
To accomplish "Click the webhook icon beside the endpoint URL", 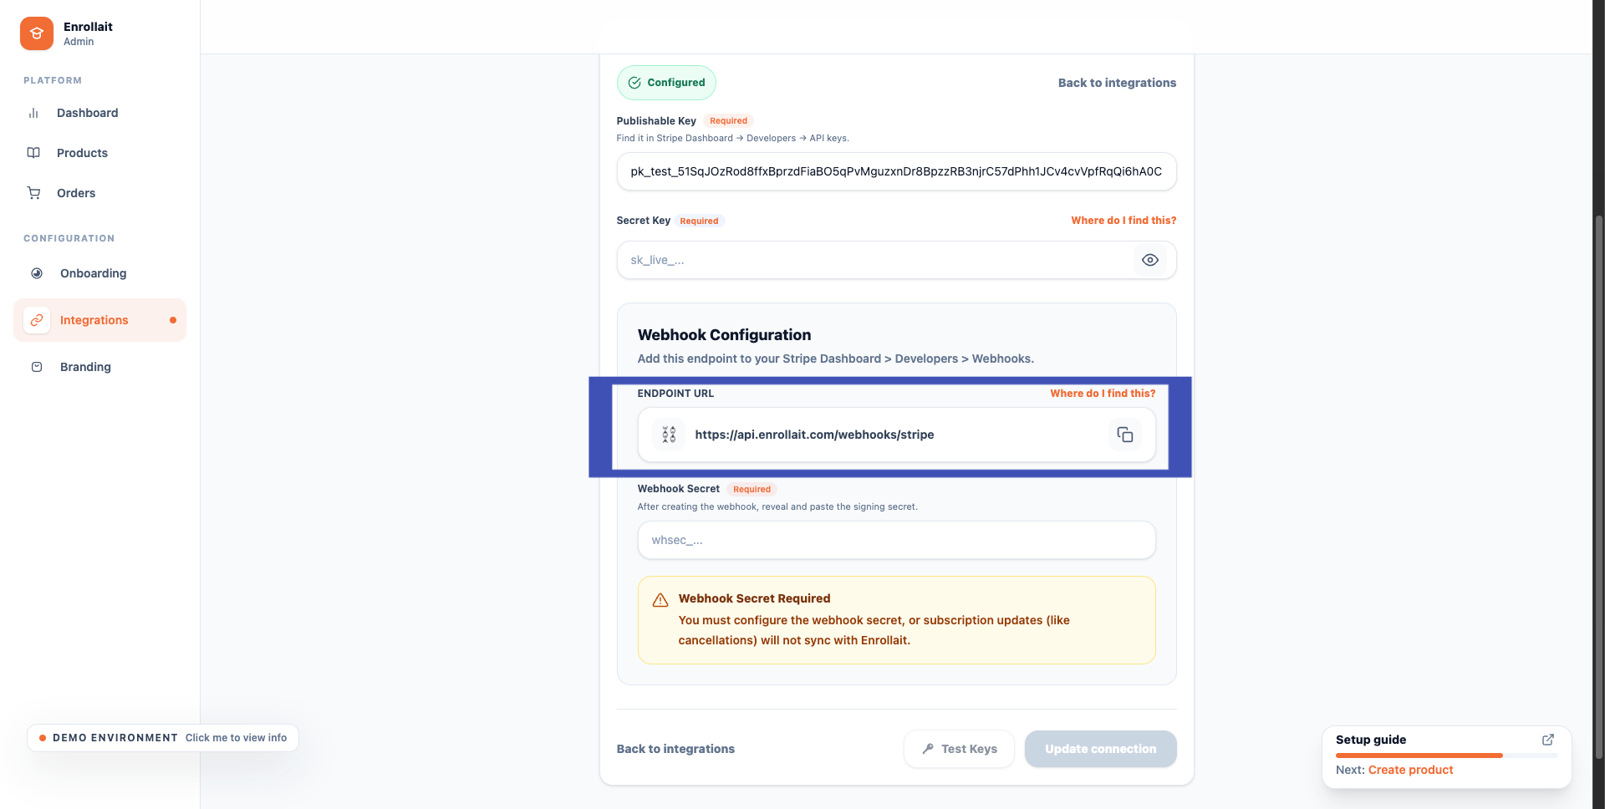I will coord(668,435).
